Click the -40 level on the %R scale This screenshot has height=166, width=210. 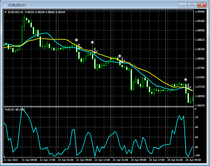coord(196,127)
